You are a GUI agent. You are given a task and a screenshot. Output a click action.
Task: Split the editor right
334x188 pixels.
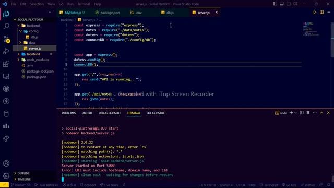point(321,13)
